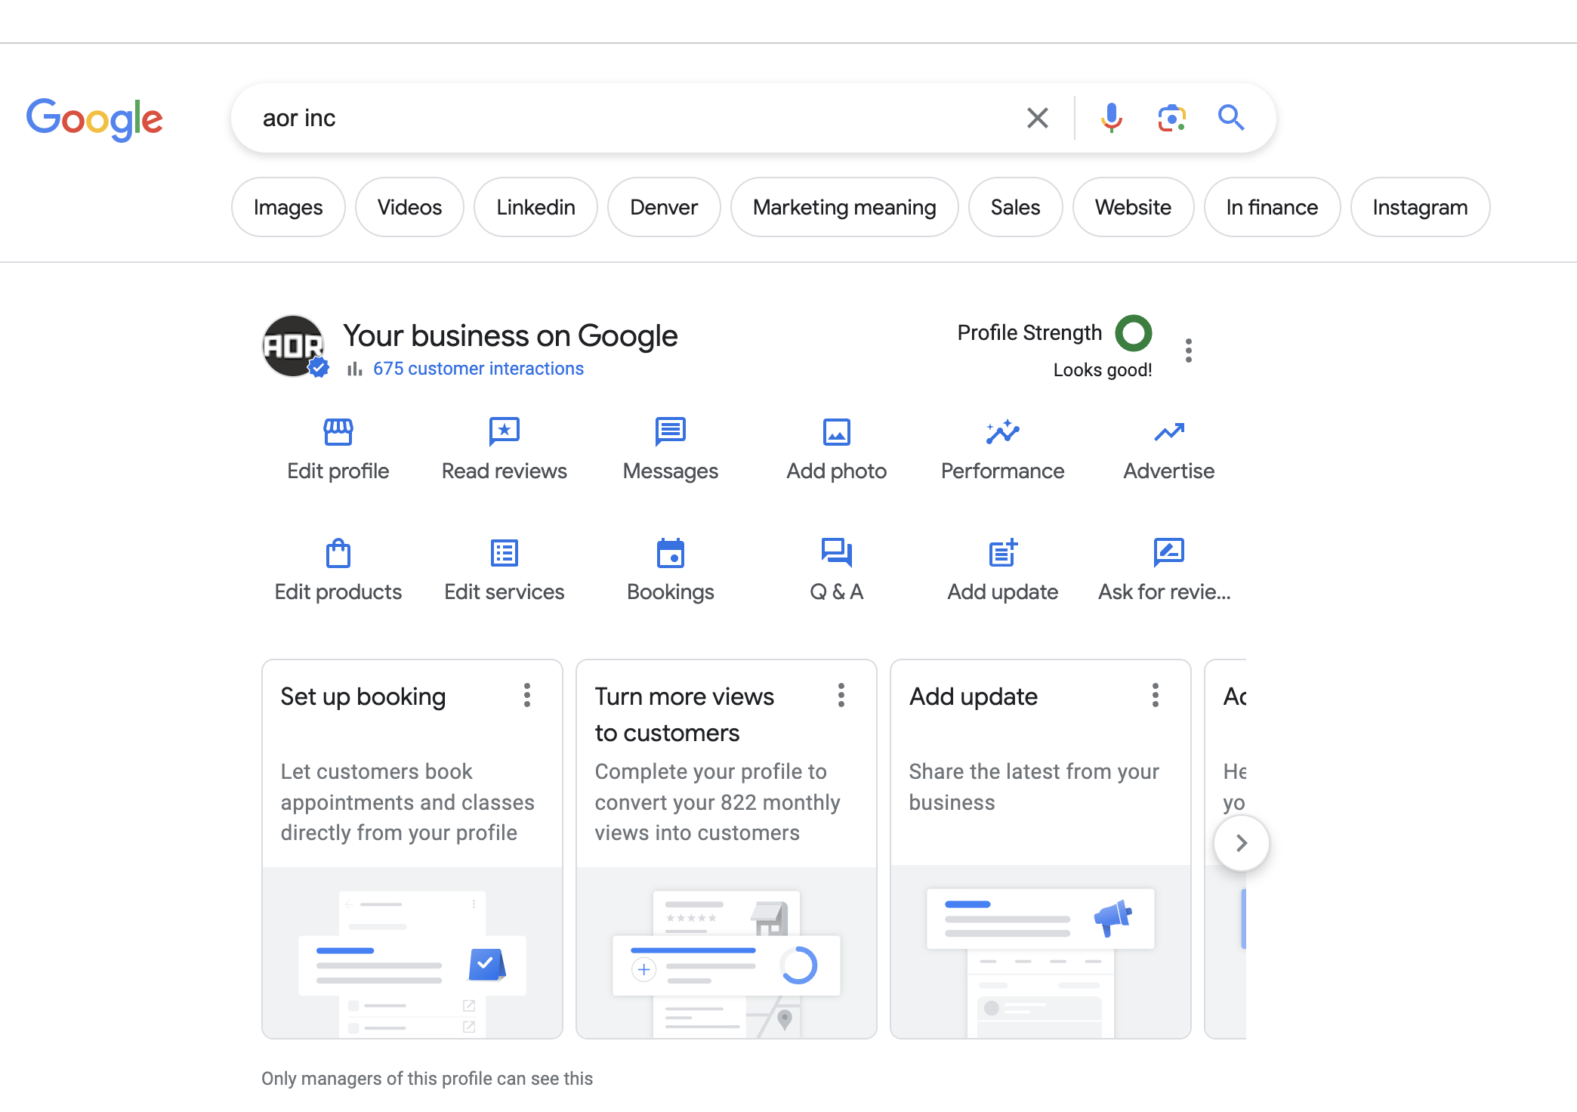
Task: Open Performance sparkline icon
Action: pos(1003,432)
